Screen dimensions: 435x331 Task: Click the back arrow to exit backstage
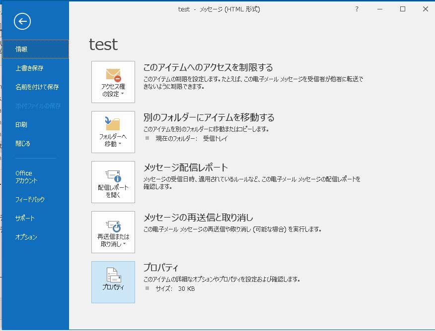point(22,21)
